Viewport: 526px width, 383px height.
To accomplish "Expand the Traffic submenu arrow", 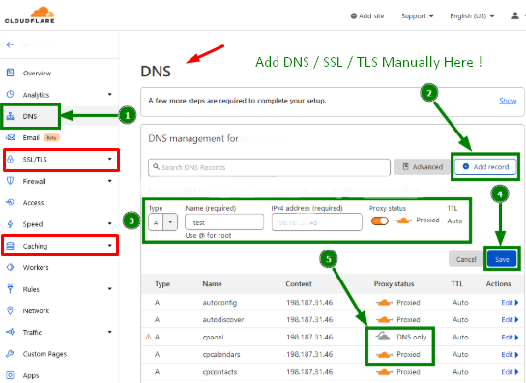I will point(109,332).
